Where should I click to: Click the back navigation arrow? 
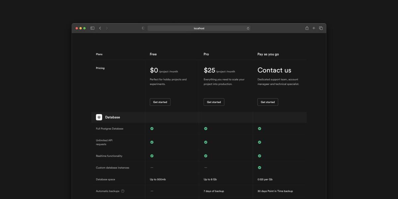[x=100, y=28]
